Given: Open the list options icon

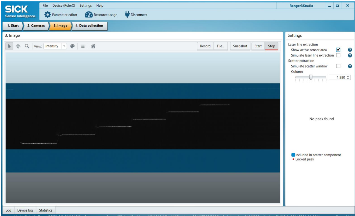Looking at the screenshot, I should click(x=83, y=46).
